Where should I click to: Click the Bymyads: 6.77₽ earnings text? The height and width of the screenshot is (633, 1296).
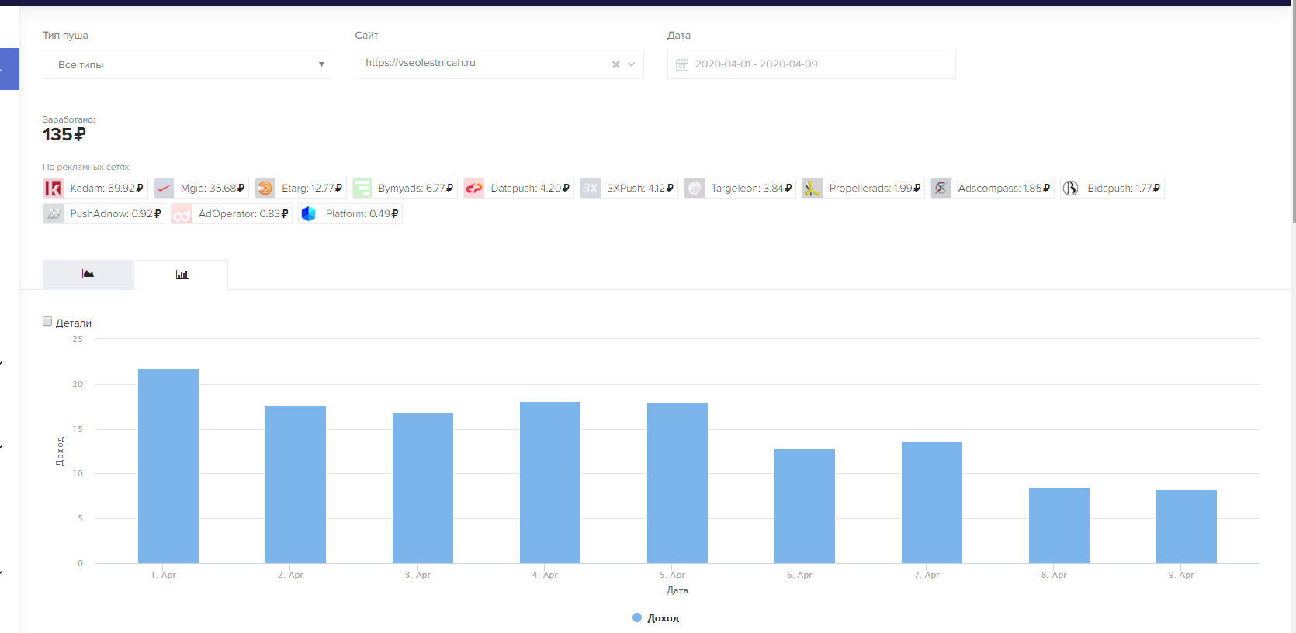point(416,189)
